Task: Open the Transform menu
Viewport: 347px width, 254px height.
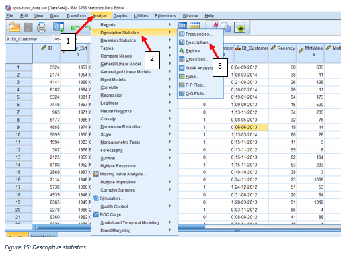Action: 76,16
